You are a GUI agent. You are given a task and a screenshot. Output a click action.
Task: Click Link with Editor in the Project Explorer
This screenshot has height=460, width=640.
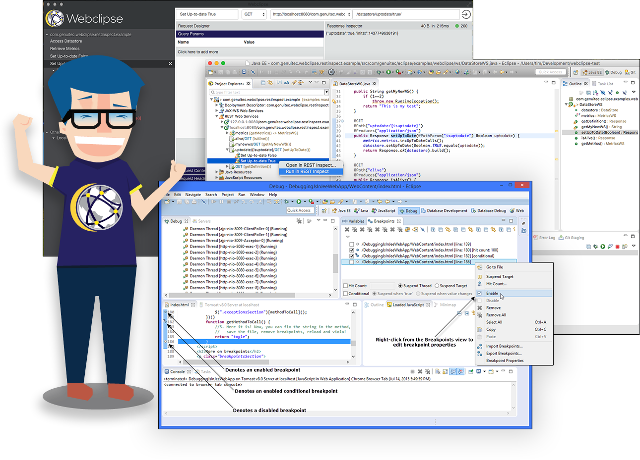pyautogui.click(x=270, y=83)
